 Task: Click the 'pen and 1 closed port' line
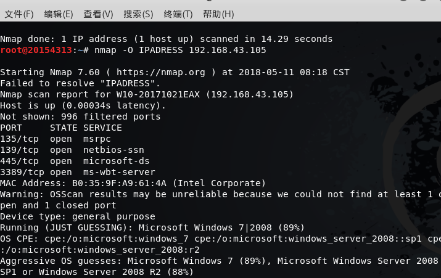click(x=58, y=205)
